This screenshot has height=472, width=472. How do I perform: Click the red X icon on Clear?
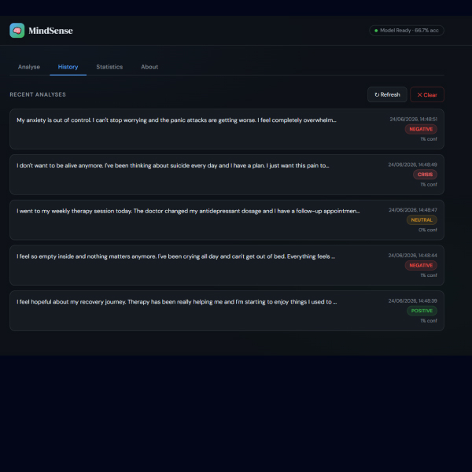(x=419, y=95)
